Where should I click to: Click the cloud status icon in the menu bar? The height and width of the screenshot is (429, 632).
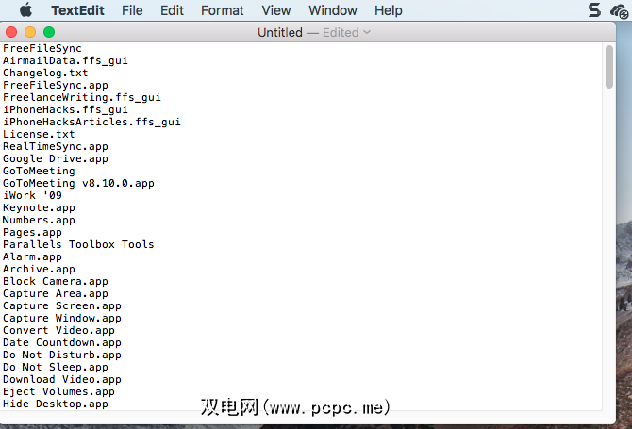tap(619, 11)
